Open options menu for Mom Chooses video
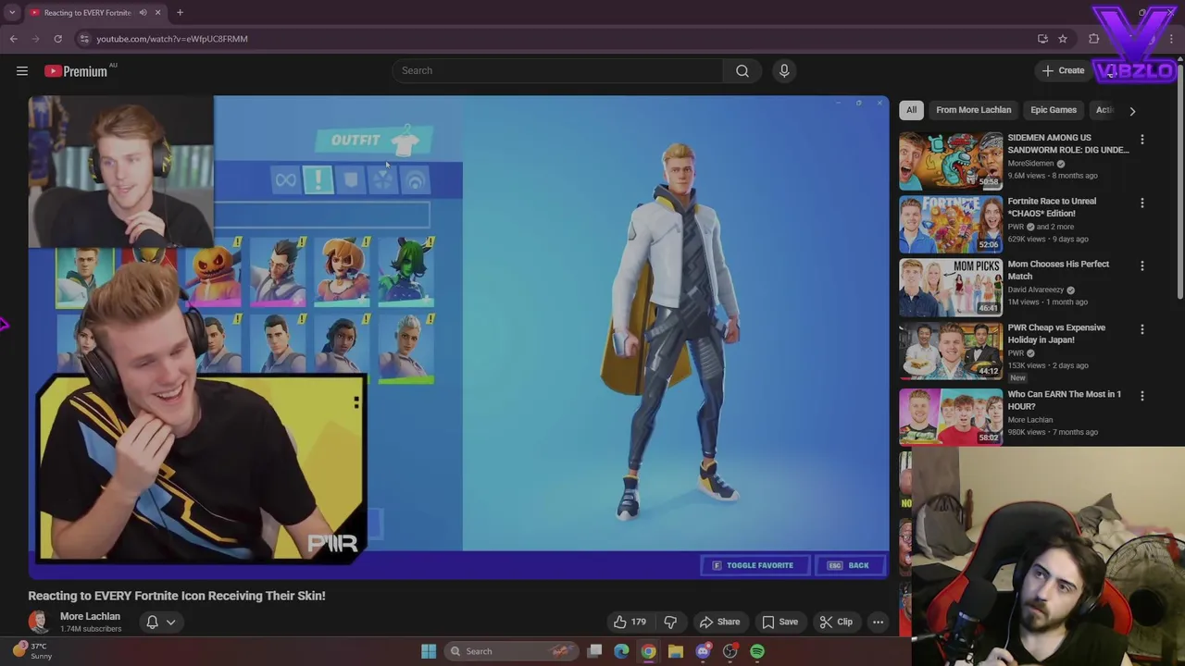 (x=1141, y=265)
